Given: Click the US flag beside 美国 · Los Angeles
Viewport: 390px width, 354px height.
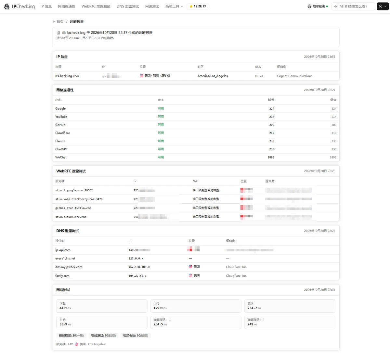Looking at the screenshot, I should 77,344.
